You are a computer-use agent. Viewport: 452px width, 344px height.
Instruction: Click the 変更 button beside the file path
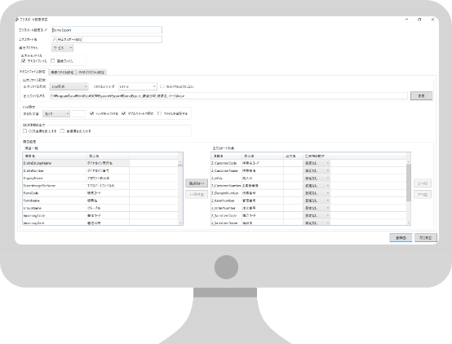(x=421, y=96)
